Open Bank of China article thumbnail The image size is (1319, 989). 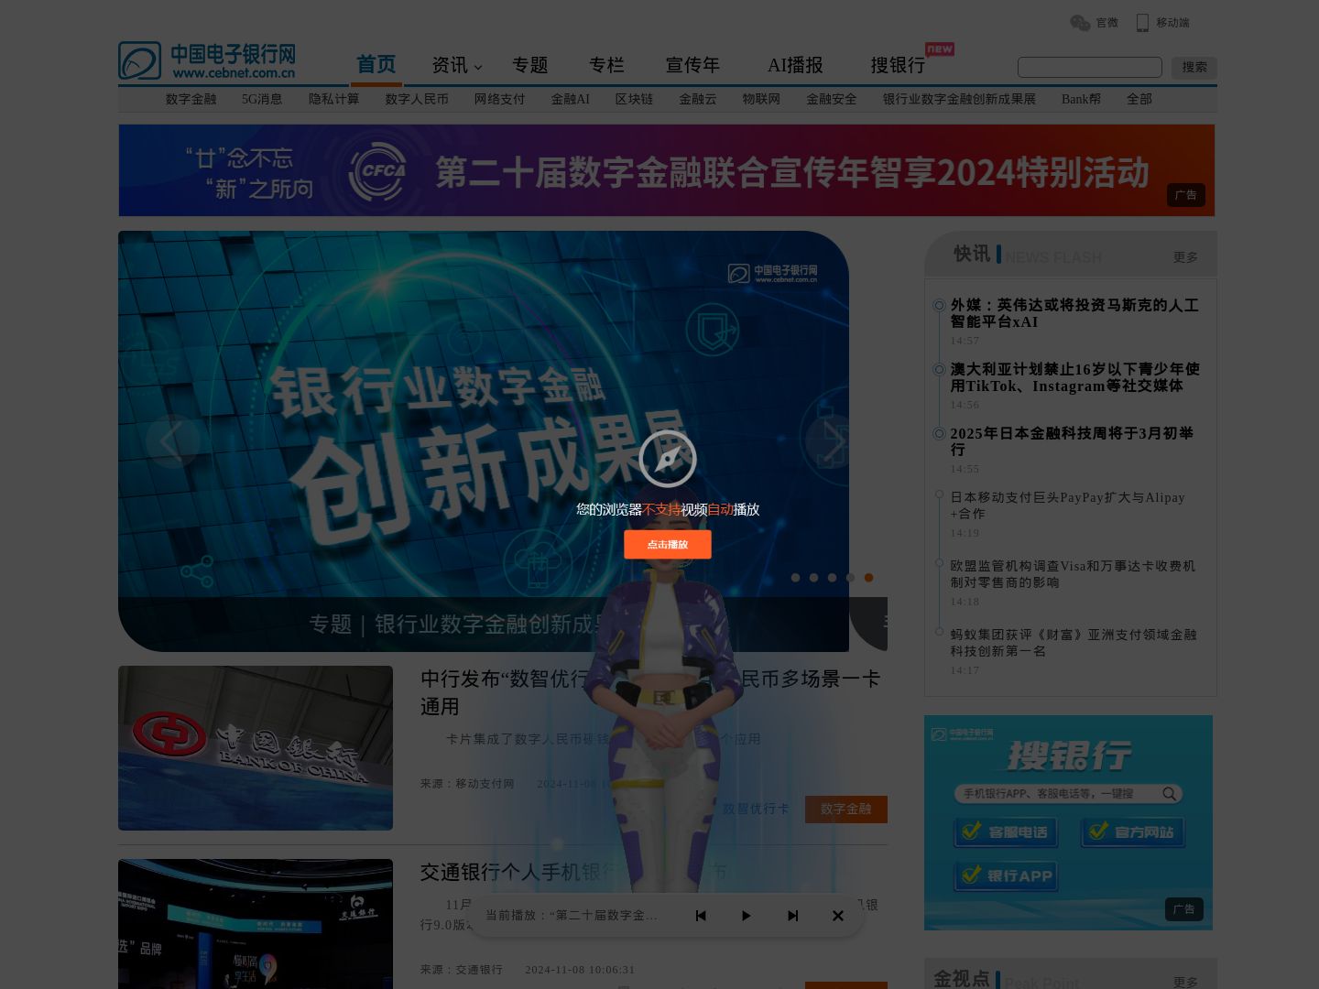(256, 748)
